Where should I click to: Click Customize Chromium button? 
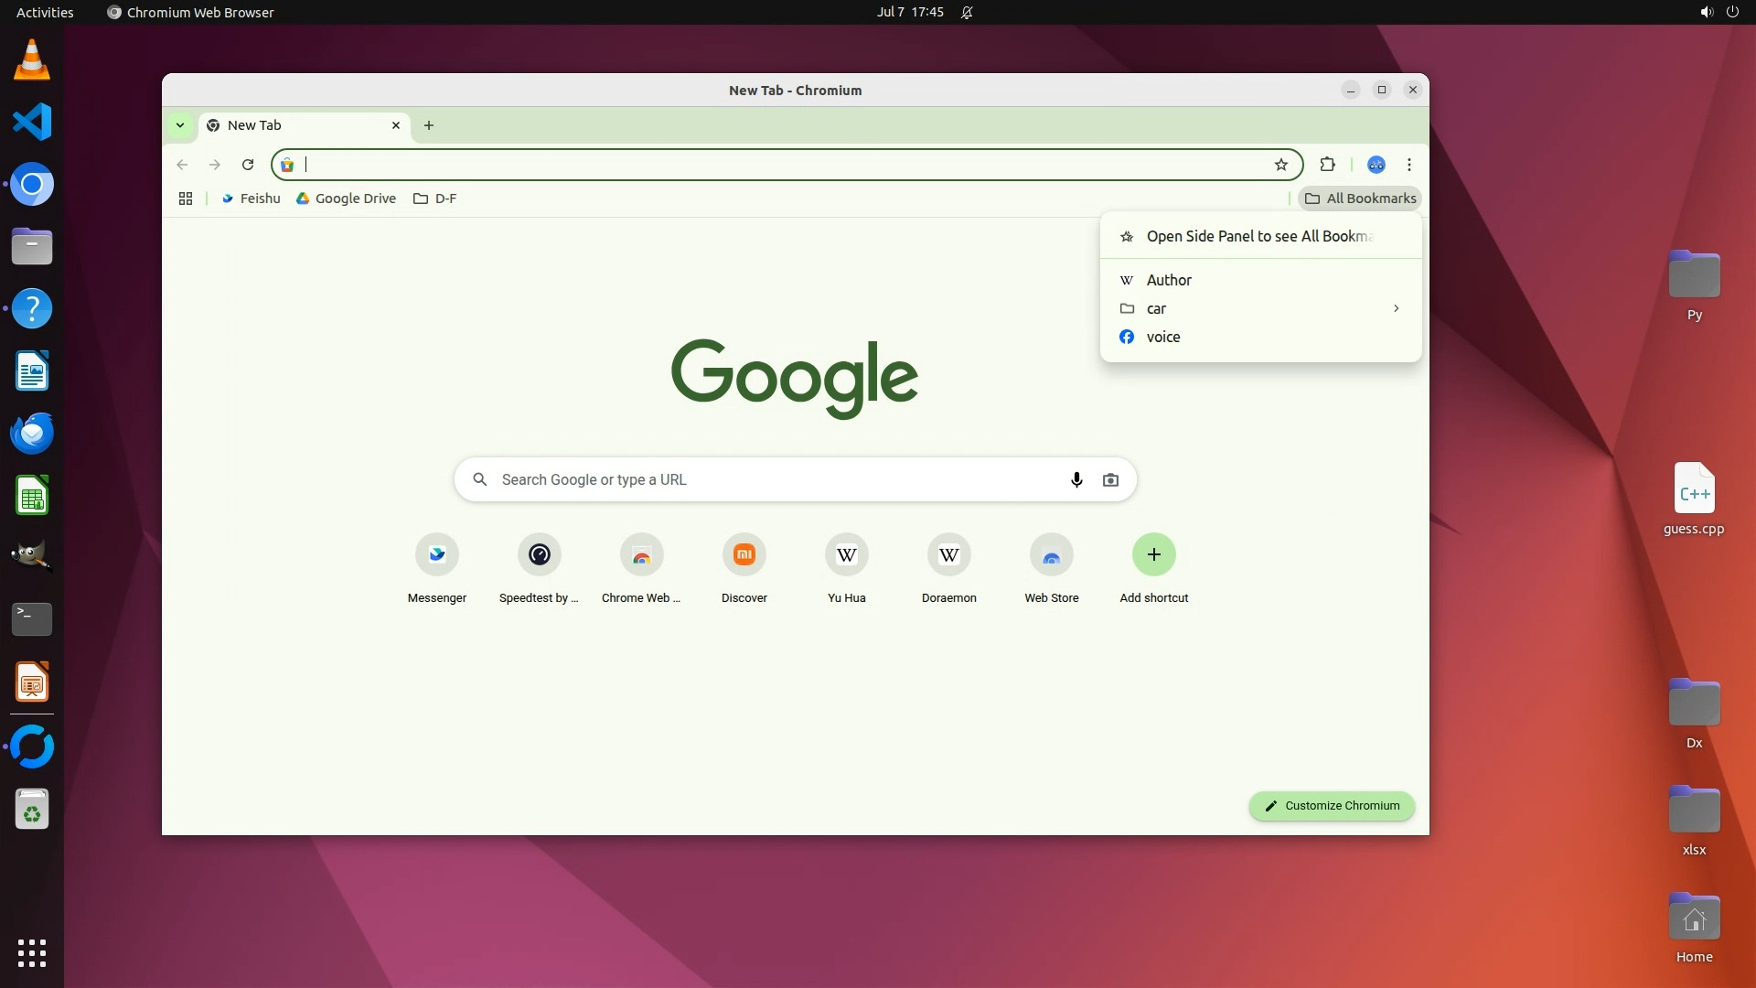pos(1332,806)
